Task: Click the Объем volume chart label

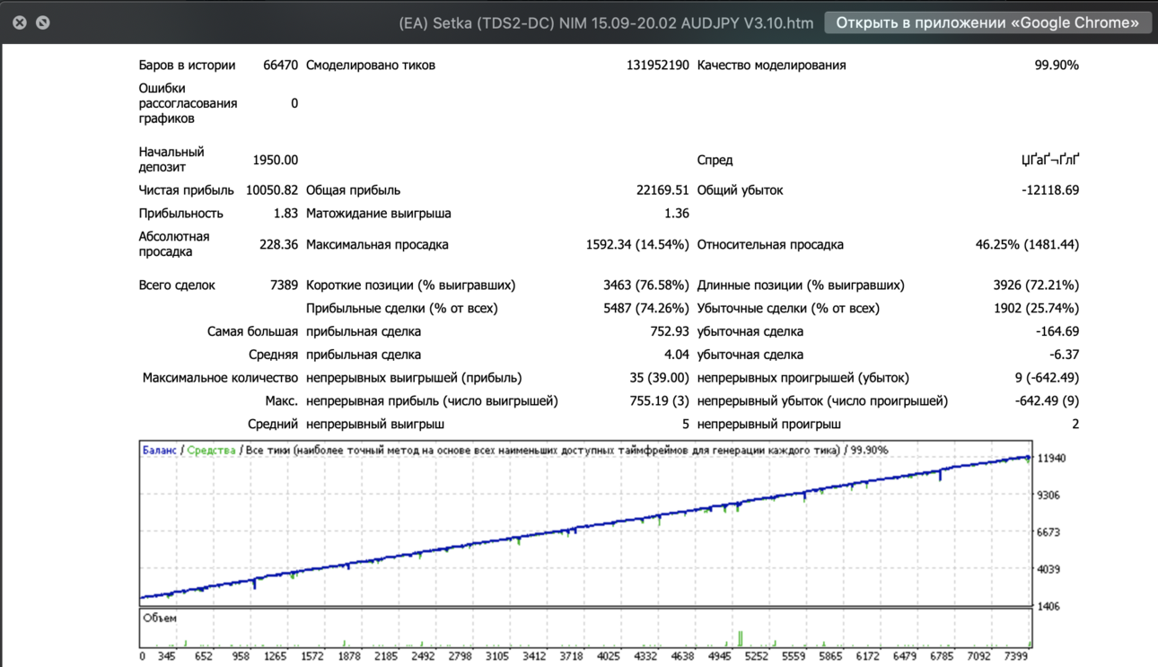Action: pyautogui.click(x=160, y=618)
